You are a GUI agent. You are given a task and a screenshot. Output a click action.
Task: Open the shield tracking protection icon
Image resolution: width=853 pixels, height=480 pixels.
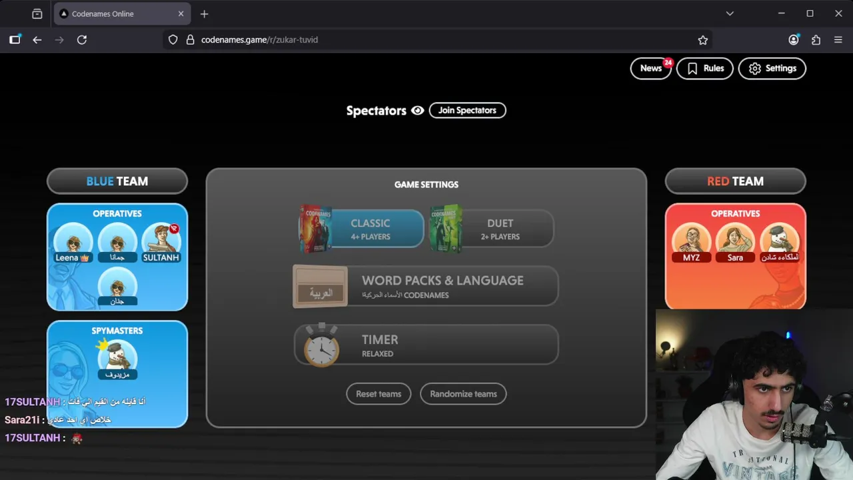[x=173, y=40]
